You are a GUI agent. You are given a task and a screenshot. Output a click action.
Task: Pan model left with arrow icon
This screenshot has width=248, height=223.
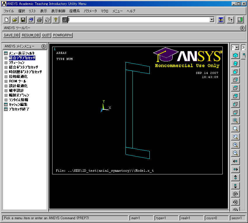pyautogui.click(x=235, y=161)
